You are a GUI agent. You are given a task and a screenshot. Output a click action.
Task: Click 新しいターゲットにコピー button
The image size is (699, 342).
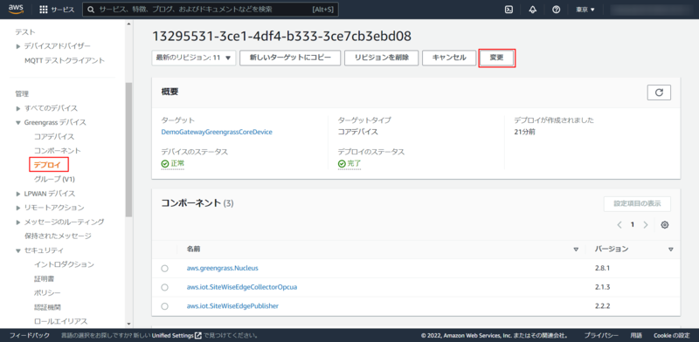290,58
